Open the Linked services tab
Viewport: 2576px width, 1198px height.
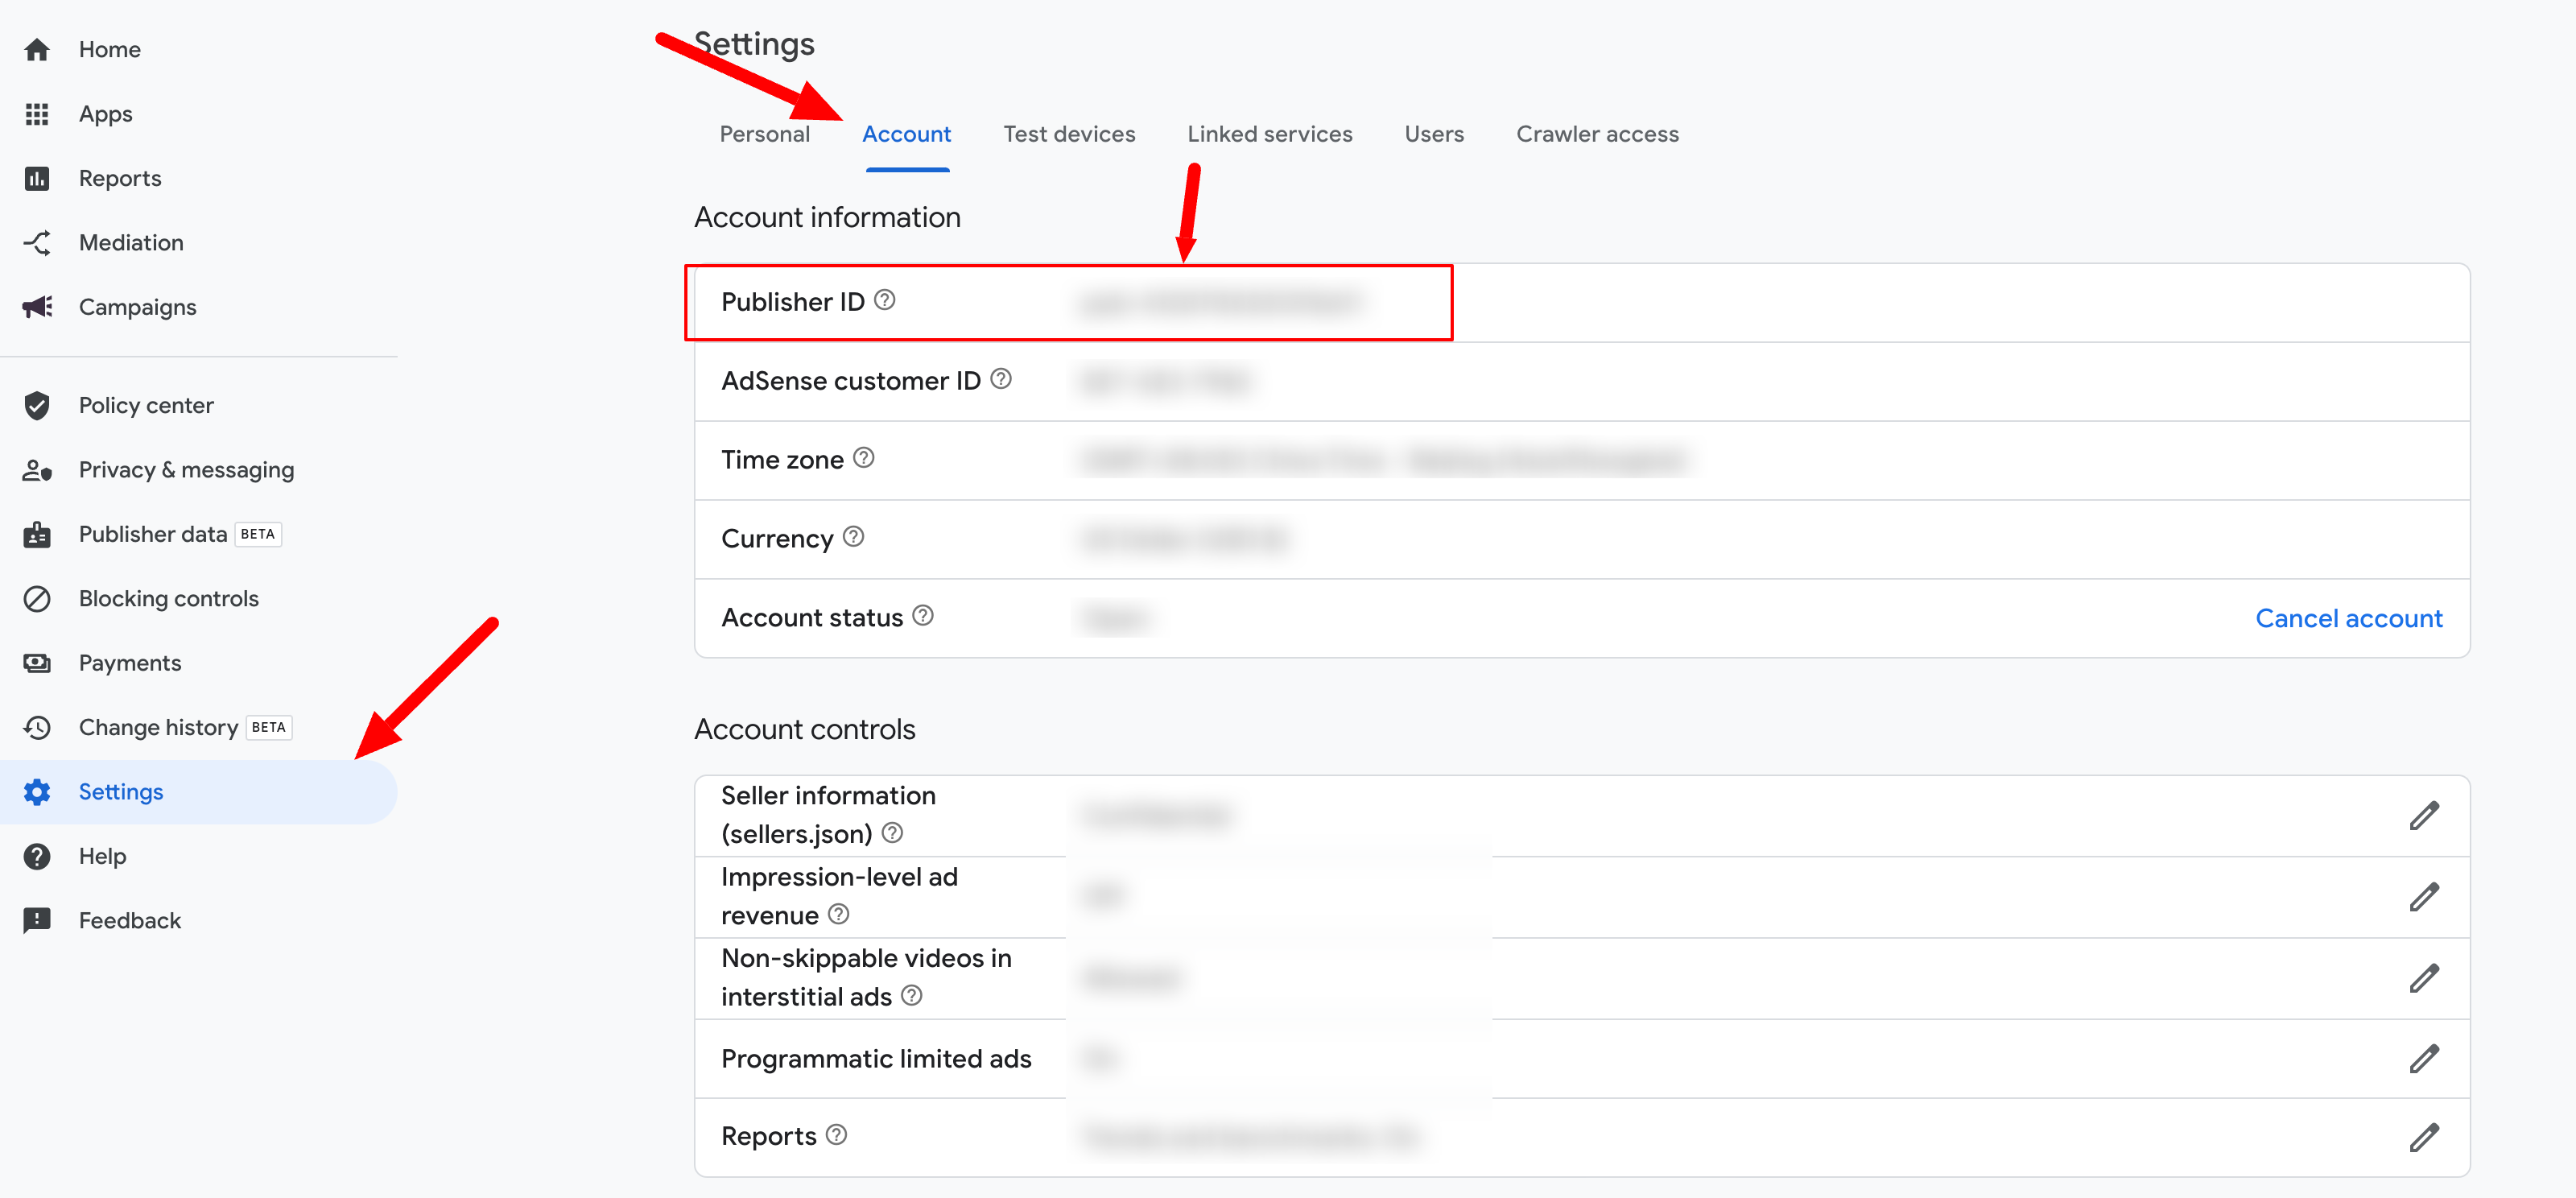coord(1269,134)
